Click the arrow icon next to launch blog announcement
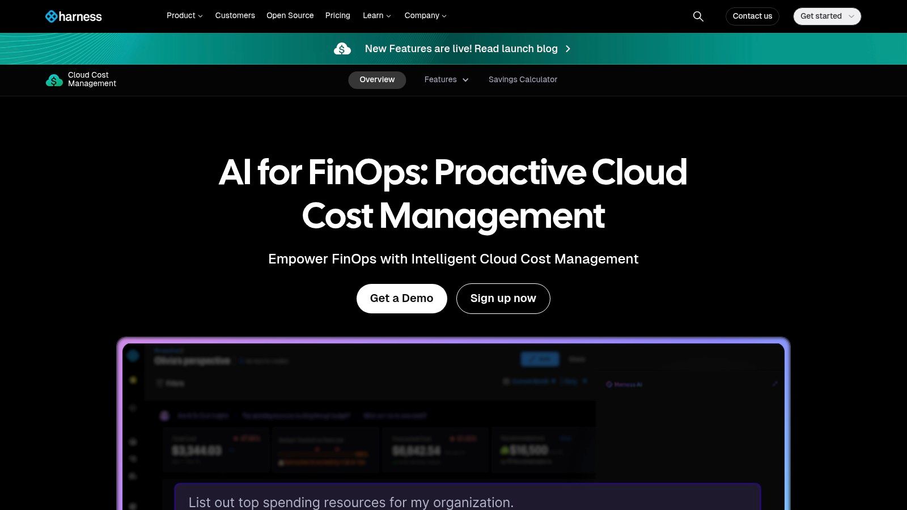This screenshot has height=510, width=907. pos(567,49)
